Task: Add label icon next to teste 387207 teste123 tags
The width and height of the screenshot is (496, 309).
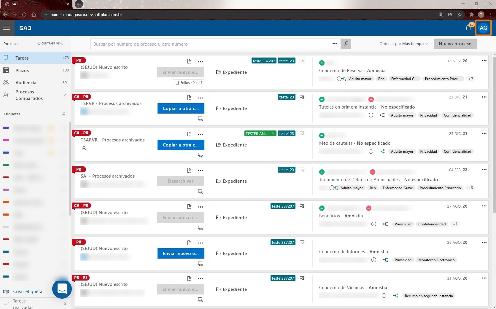Action: point(302,61)
